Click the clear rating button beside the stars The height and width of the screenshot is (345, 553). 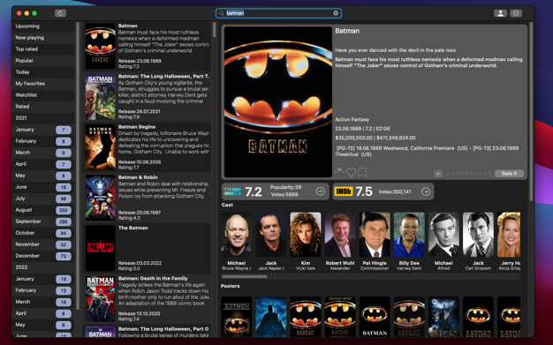click(x=438, y=173)
